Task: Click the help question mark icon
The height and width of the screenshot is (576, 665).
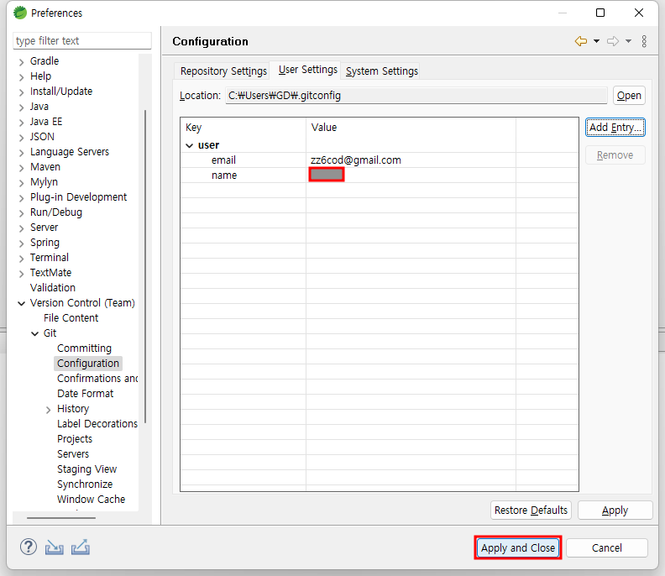Action: pyautogui.click(x=29, y=547)
